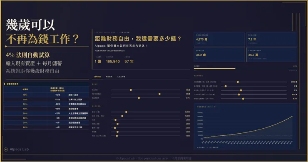Click the Alpaca Lab hexagon logo icon

[6, 150]
